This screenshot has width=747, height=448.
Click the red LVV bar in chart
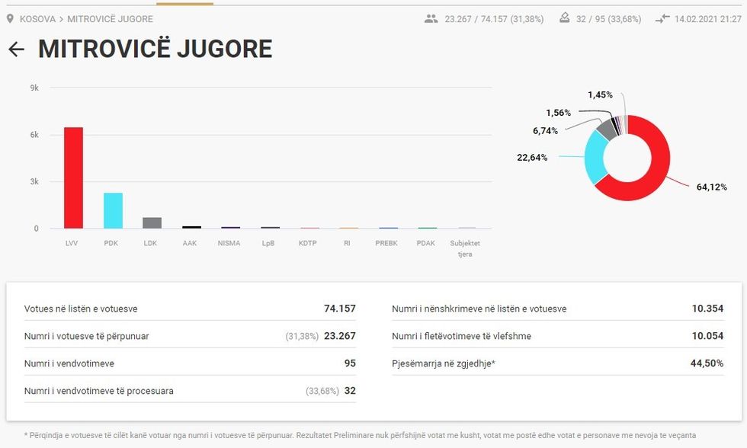coord(73,178)
